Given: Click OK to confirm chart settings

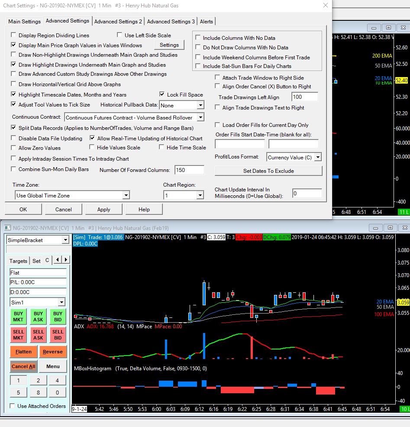Looking at the screenshot, I should point(23,210).
